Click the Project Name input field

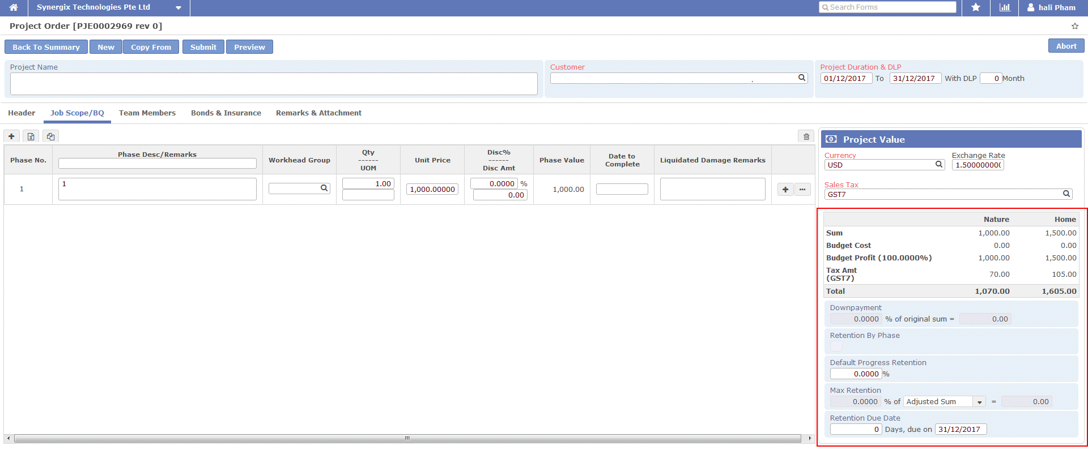tap(274, 84)
